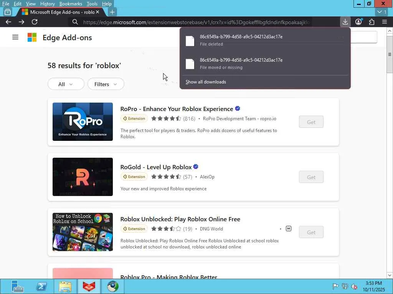Open RoGold - Level Up Roblox title

[156, 167]
